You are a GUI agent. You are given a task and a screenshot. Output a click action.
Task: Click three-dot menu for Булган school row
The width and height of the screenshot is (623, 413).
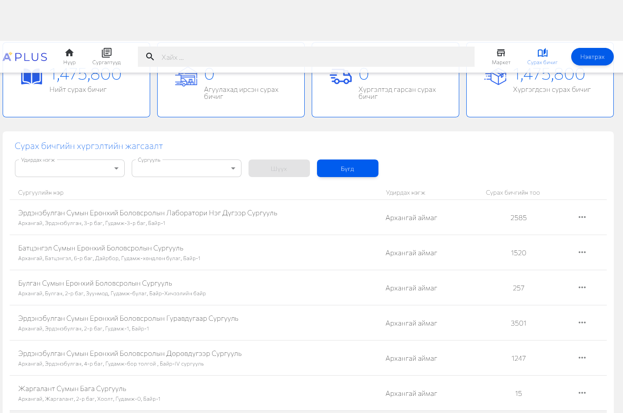pyautogui.click(x=582, y=287)
